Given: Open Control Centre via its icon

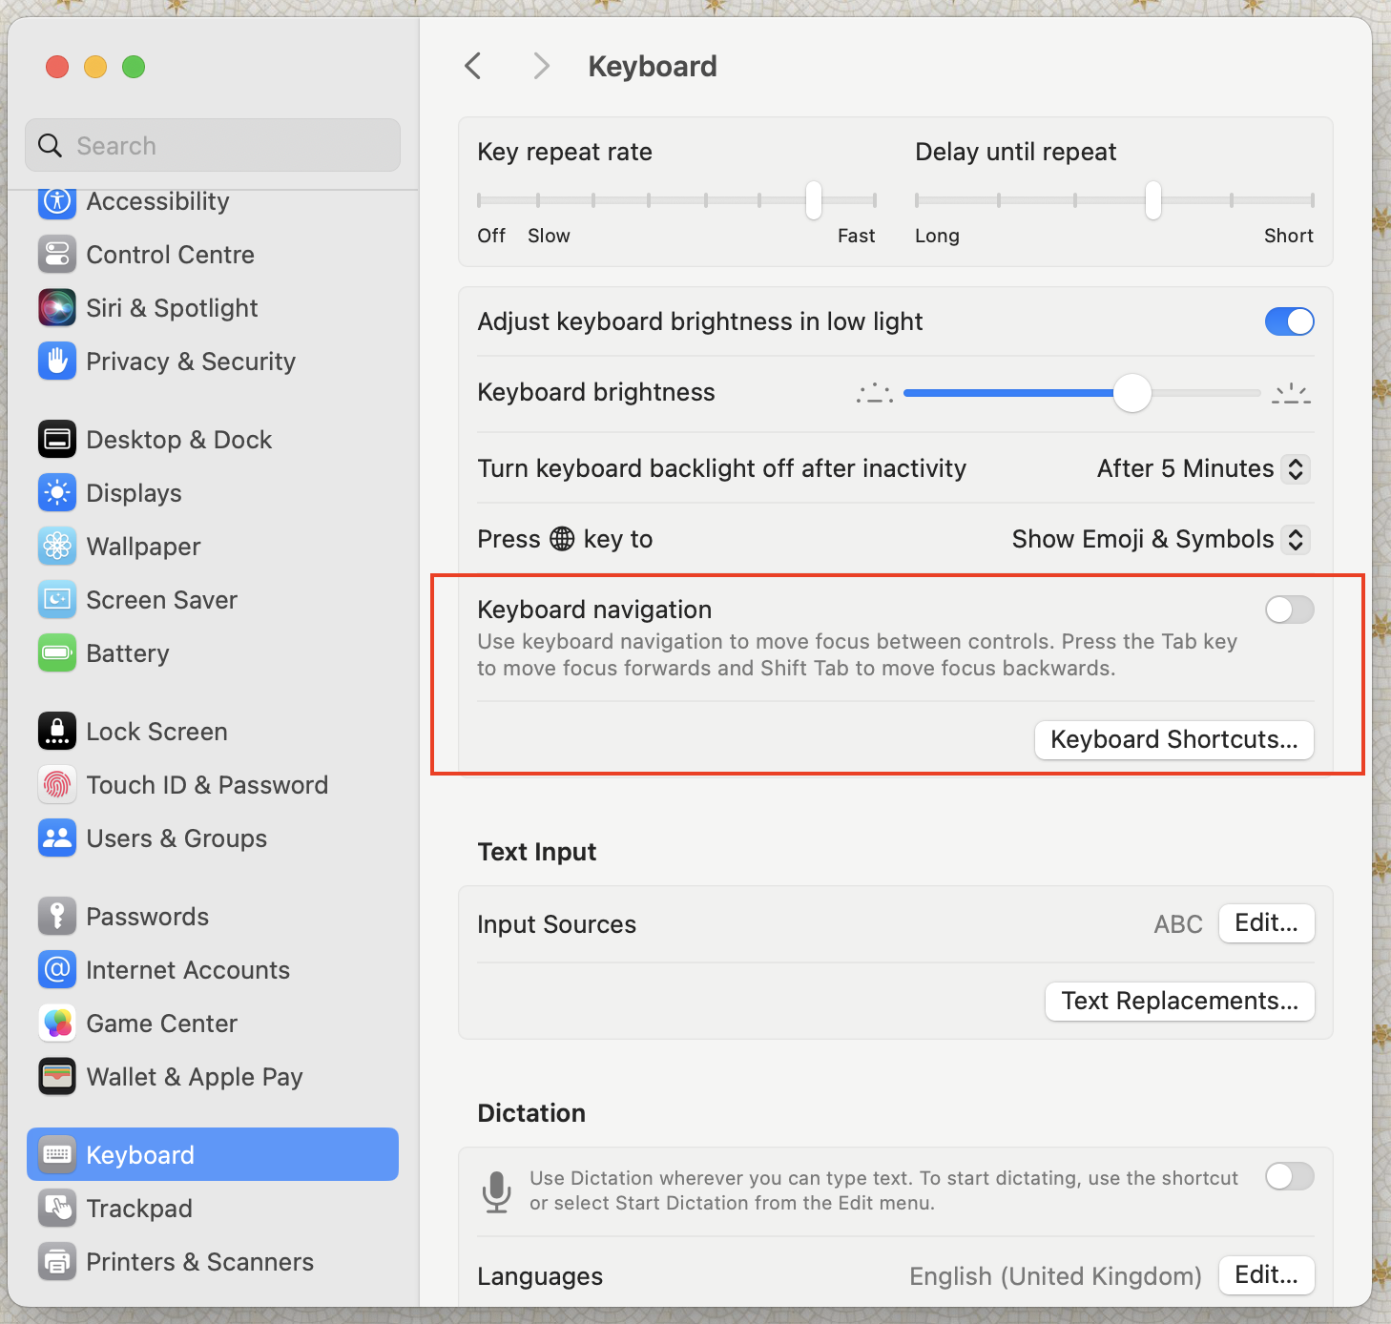Looking at the screenshot, I should click(x=57, y=255).
